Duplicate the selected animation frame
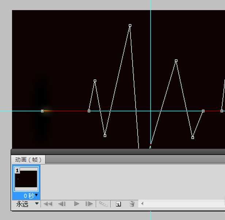This screenshot has height=220, width=225. 118,204
